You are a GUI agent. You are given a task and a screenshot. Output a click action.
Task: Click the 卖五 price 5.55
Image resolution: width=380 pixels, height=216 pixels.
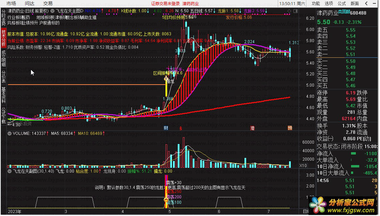click(x=351, y=30)
